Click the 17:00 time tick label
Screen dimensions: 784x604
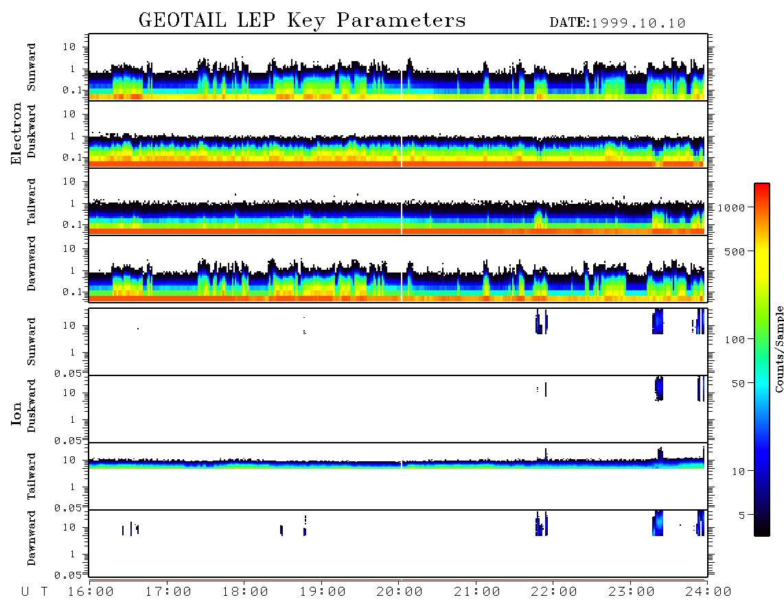coord(168,592)
